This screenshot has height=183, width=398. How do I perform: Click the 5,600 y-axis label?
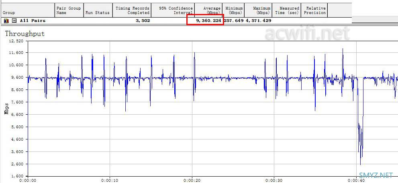(x=17, y=127)
